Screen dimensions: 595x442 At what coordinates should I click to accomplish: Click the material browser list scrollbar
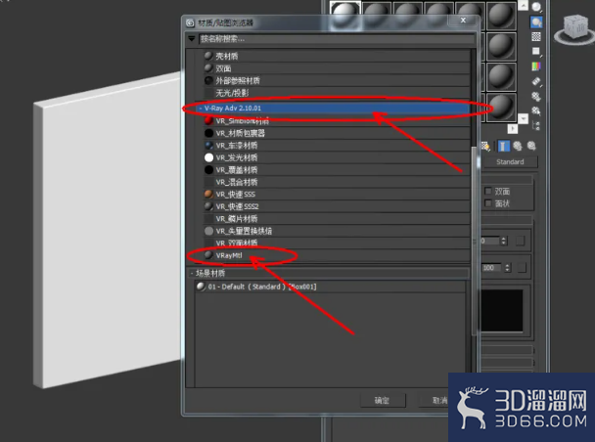tap(474, 241)
